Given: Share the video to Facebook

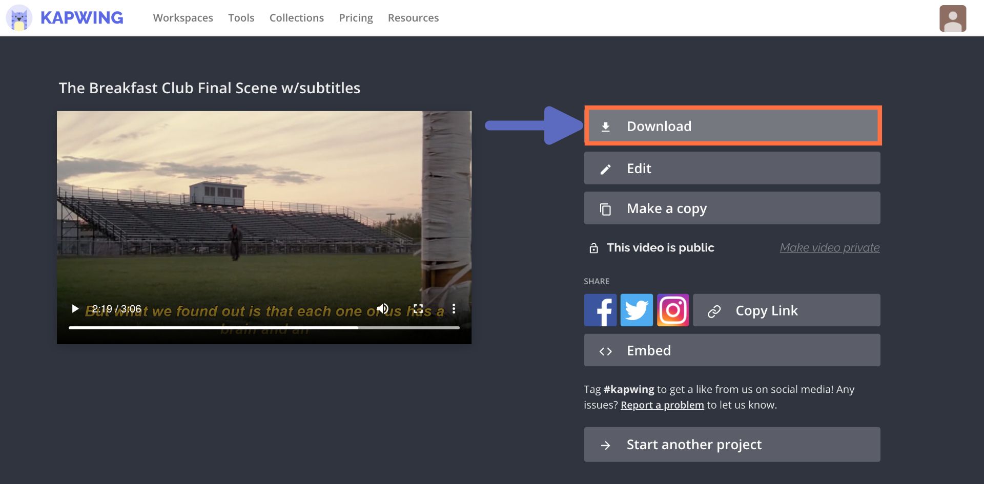Looking at the screenshot, I should 600,310.
